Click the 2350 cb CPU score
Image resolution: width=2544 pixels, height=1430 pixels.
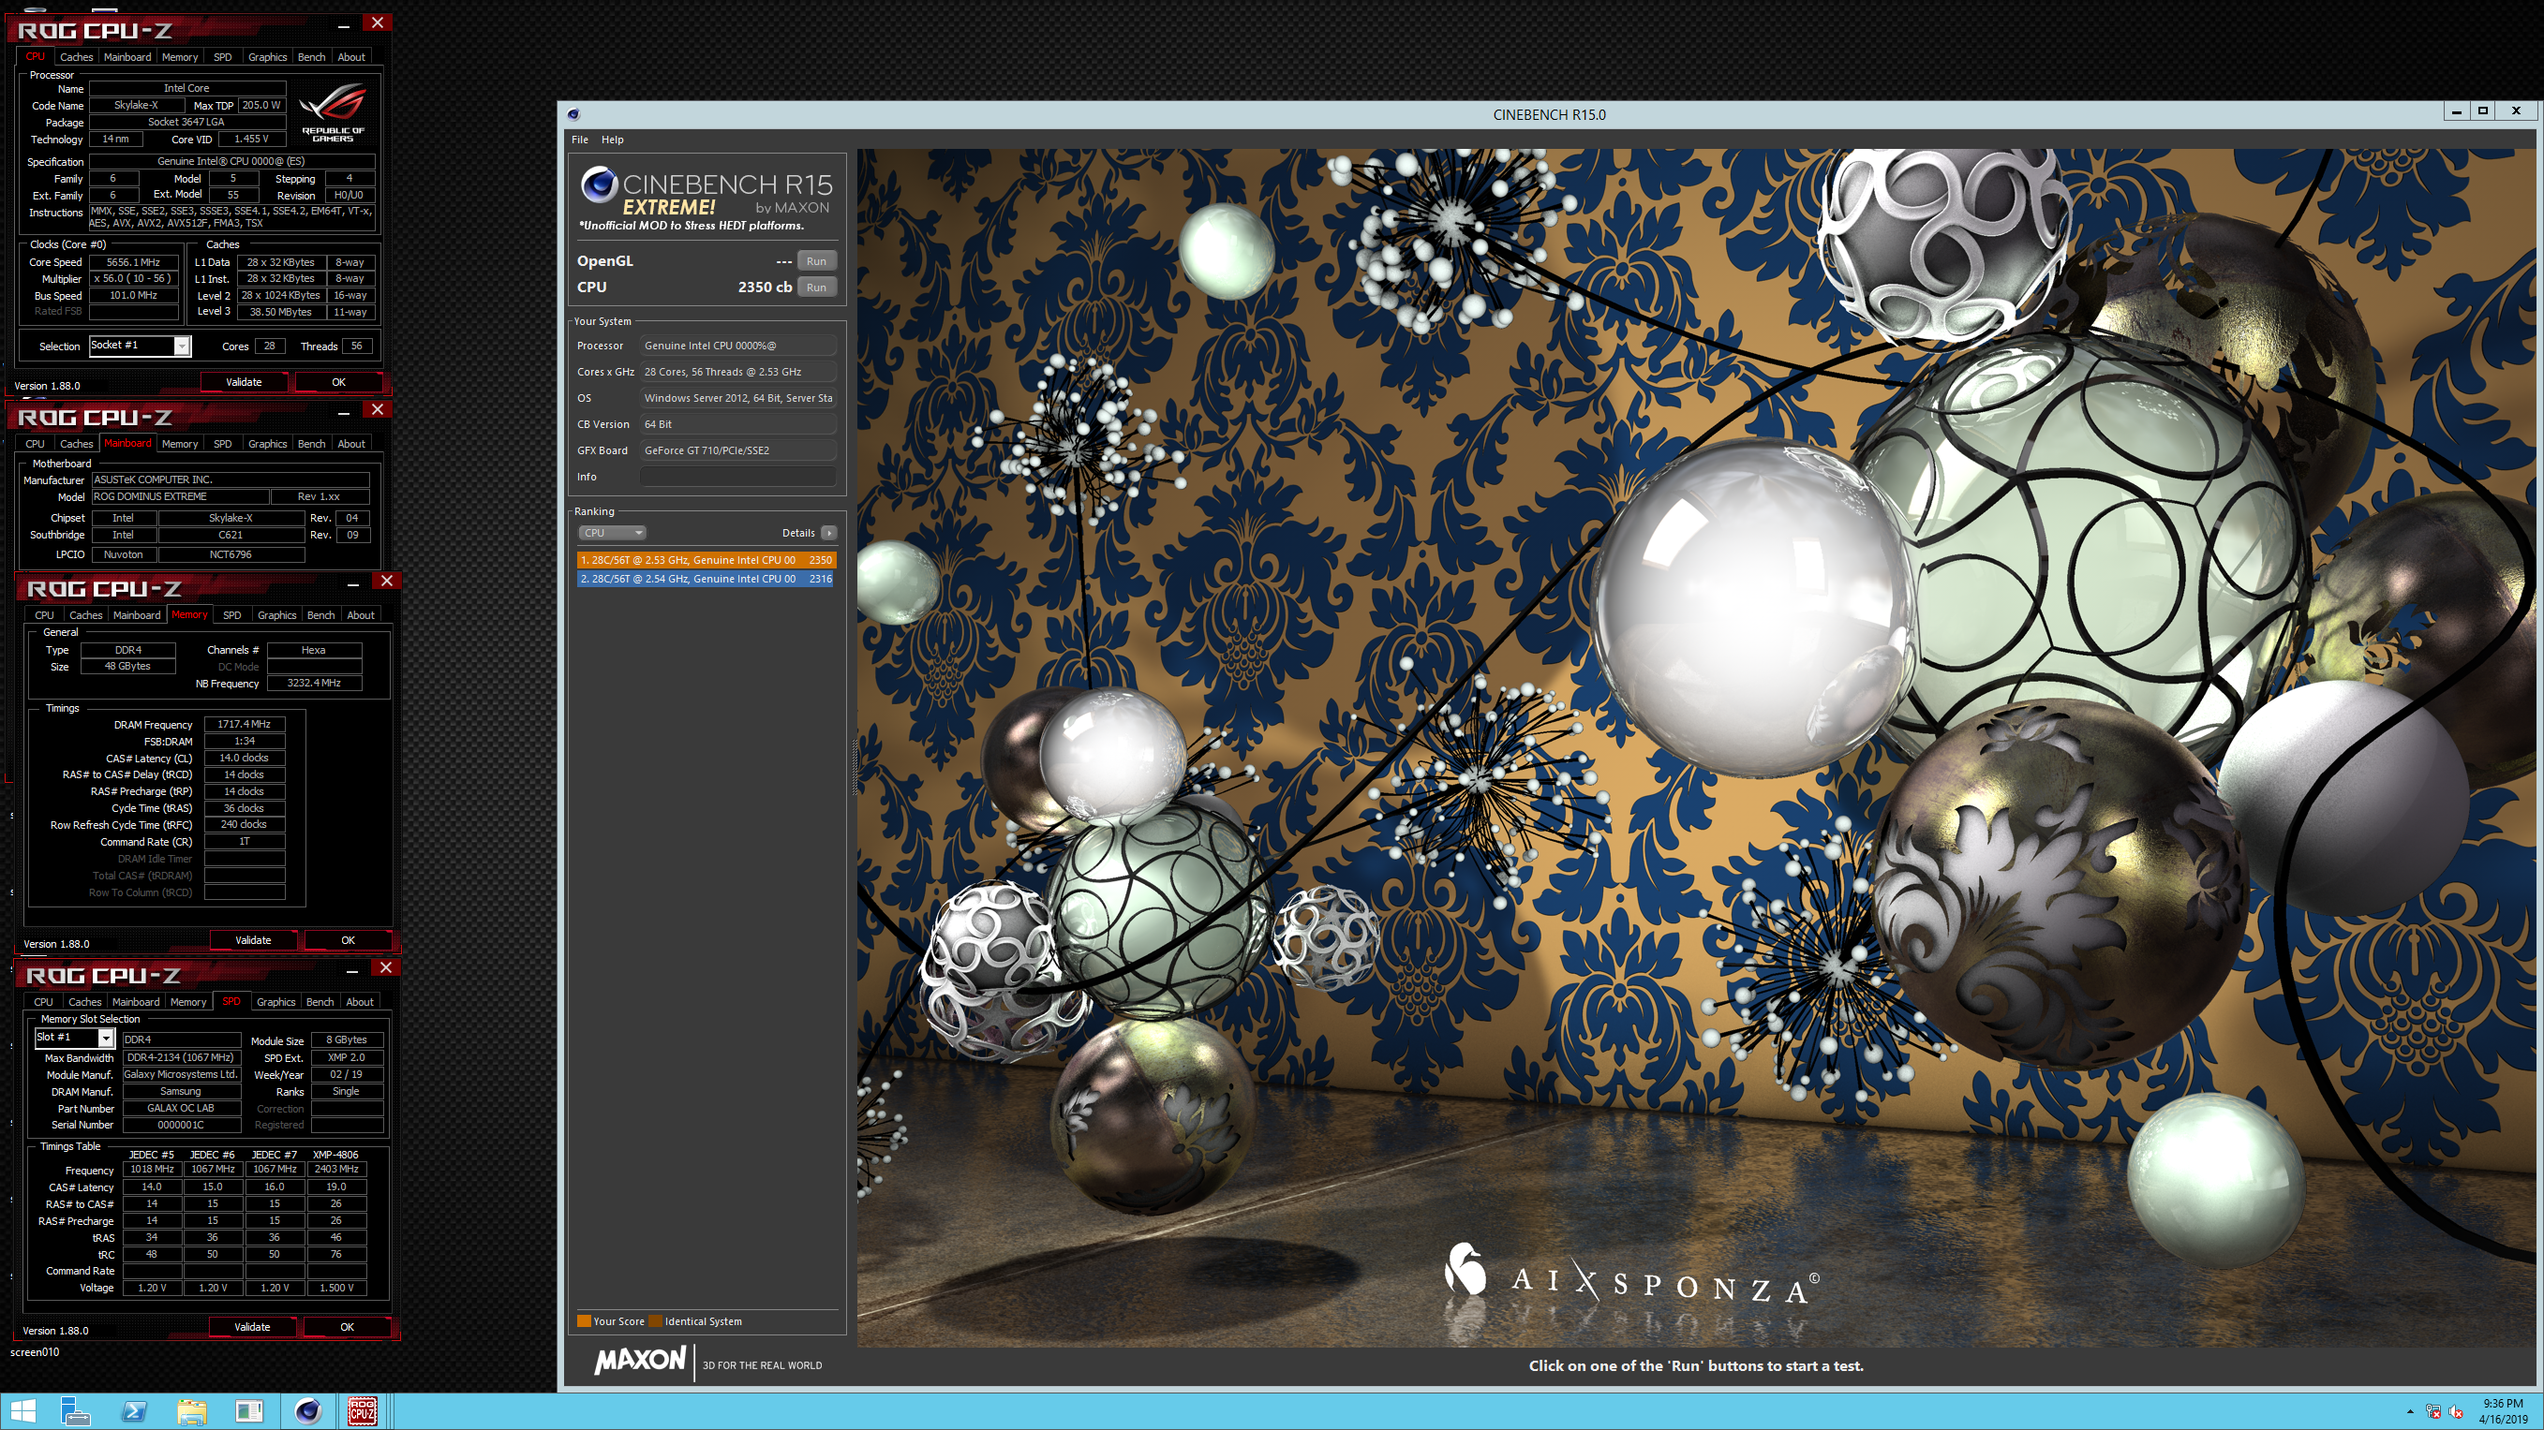765,287
